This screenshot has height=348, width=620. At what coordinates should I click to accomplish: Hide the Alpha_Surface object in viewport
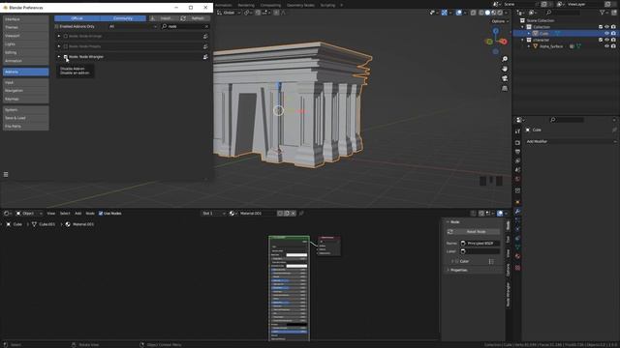(607, 46)
